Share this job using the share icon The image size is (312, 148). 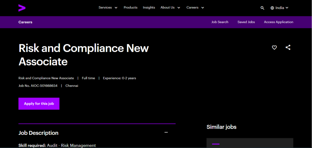288,47
